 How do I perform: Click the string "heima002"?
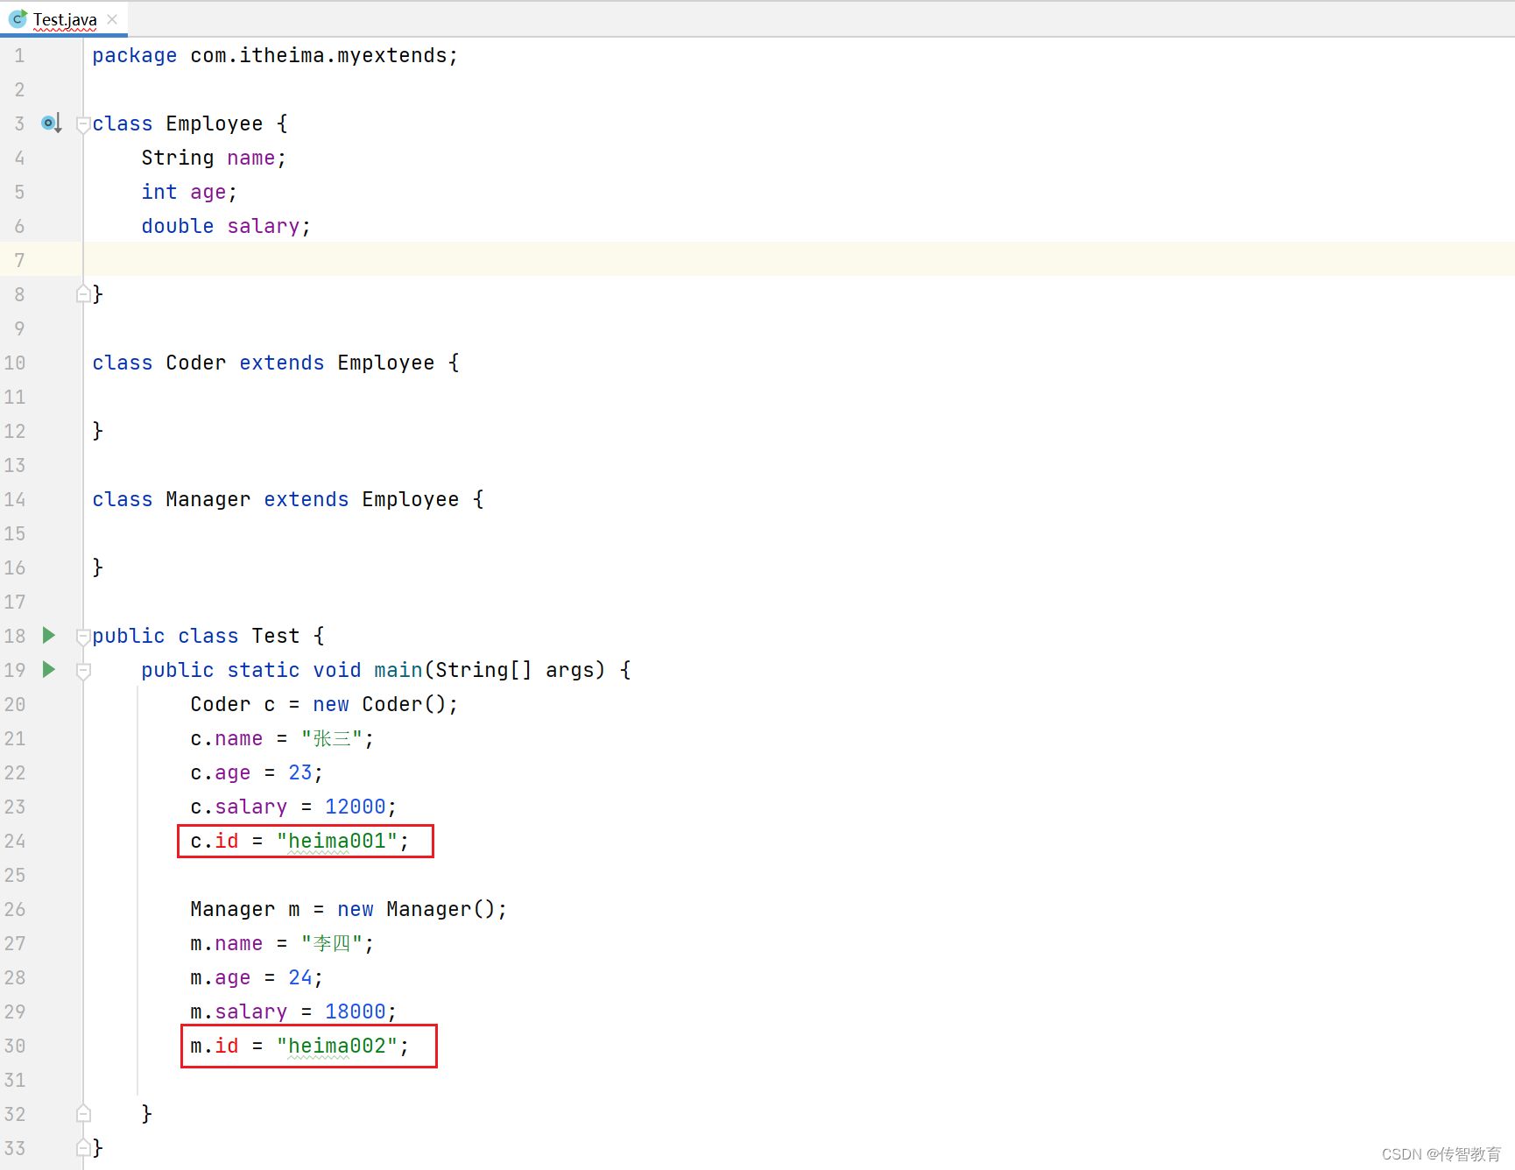tap(337, 1046)
